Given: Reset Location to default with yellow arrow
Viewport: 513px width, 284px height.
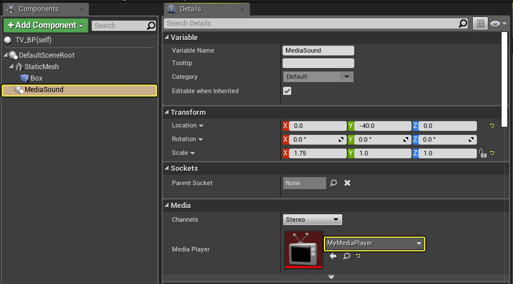Looking at the screenshot, I should click(492, 126).
